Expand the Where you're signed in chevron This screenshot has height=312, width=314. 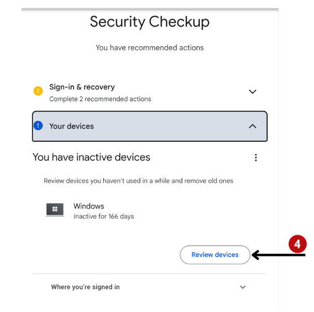(242, 287)
